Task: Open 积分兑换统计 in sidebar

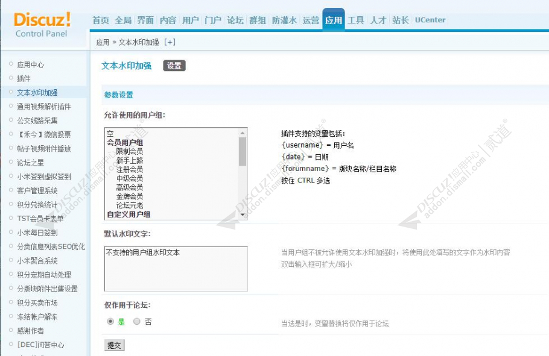Action: click(37, 205)
